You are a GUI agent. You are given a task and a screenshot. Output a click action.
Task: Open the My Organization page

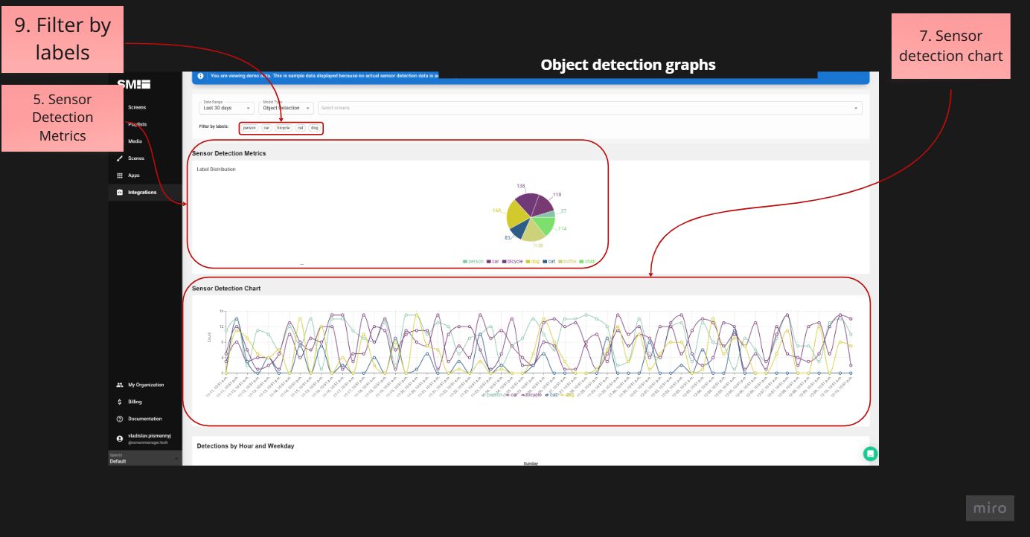146,385
